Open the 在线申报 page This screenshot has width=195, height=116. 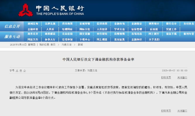click(x=67, y=39)
